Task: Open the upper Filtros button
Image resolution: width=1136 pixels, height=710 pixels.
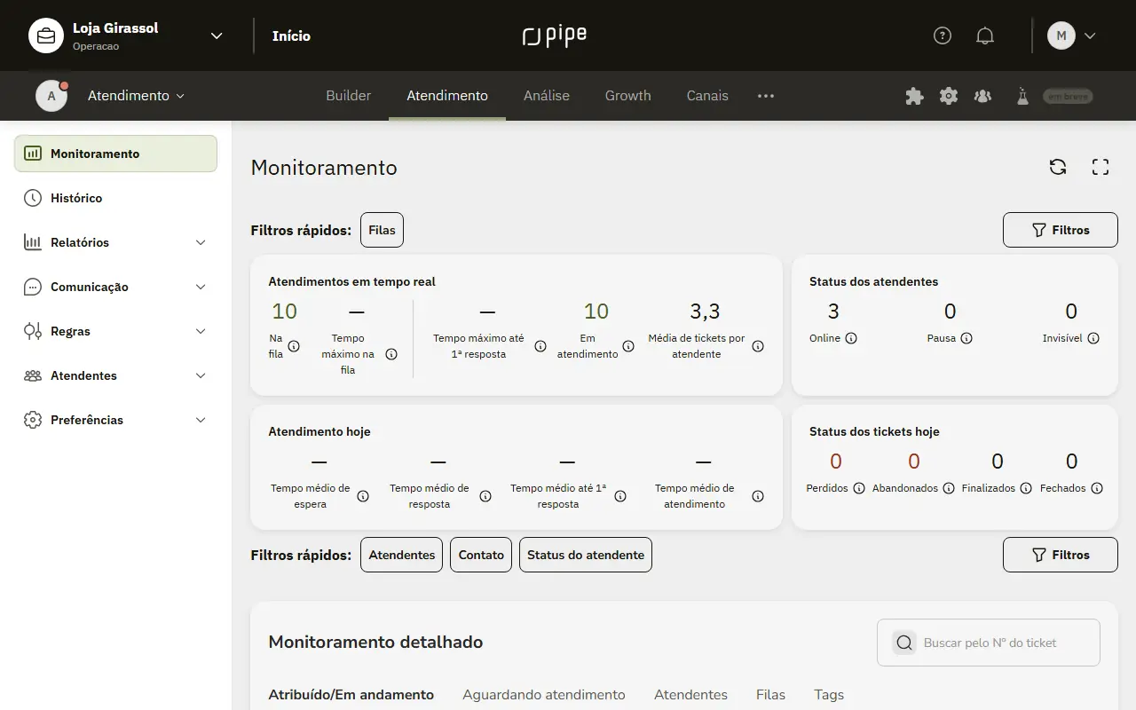Action: pyautogui.click(x=1060, y=230)
